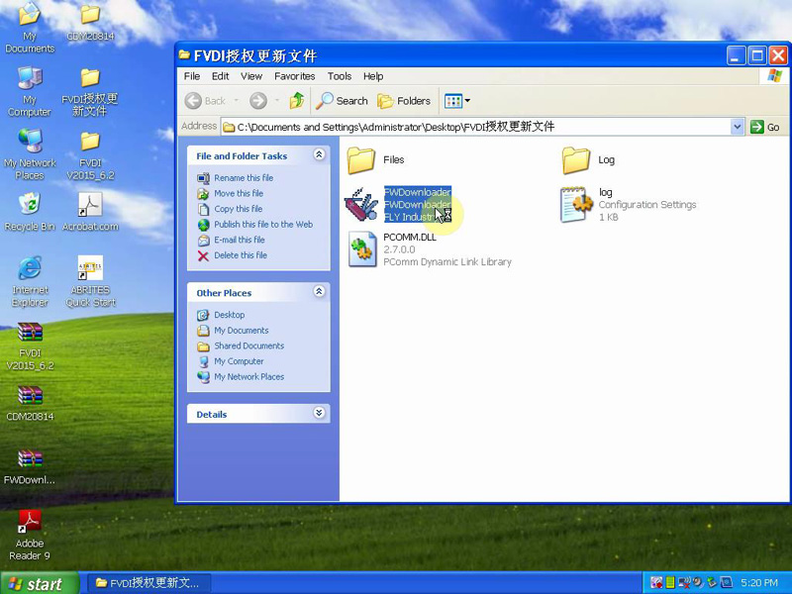Screen dimensions: 792x594
Task: Click Rename this file link
Action: pyautogui.click(x=244, y=178)
